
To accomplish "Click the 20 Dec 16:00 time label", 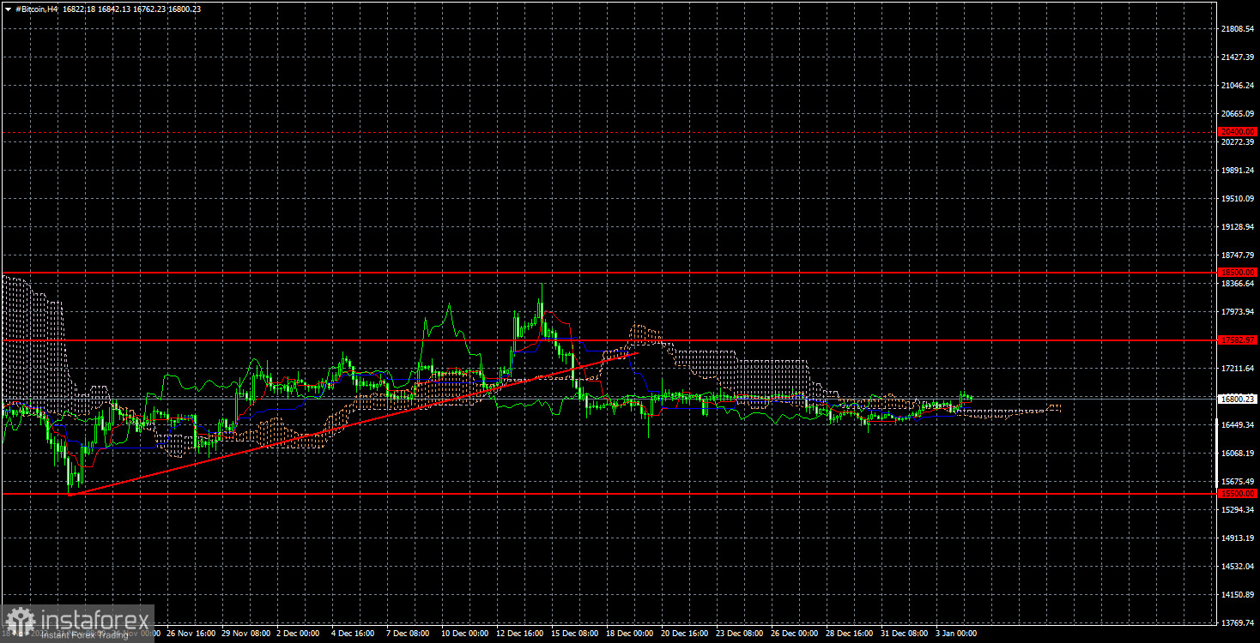I will (x=683, y=634).
